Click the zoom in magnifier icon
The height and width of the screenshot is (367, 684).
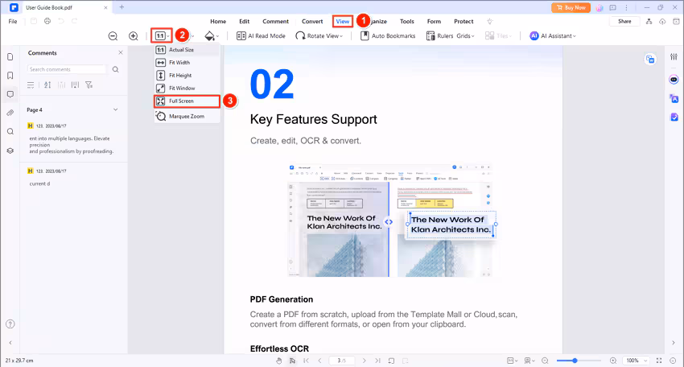pos(134,36)
